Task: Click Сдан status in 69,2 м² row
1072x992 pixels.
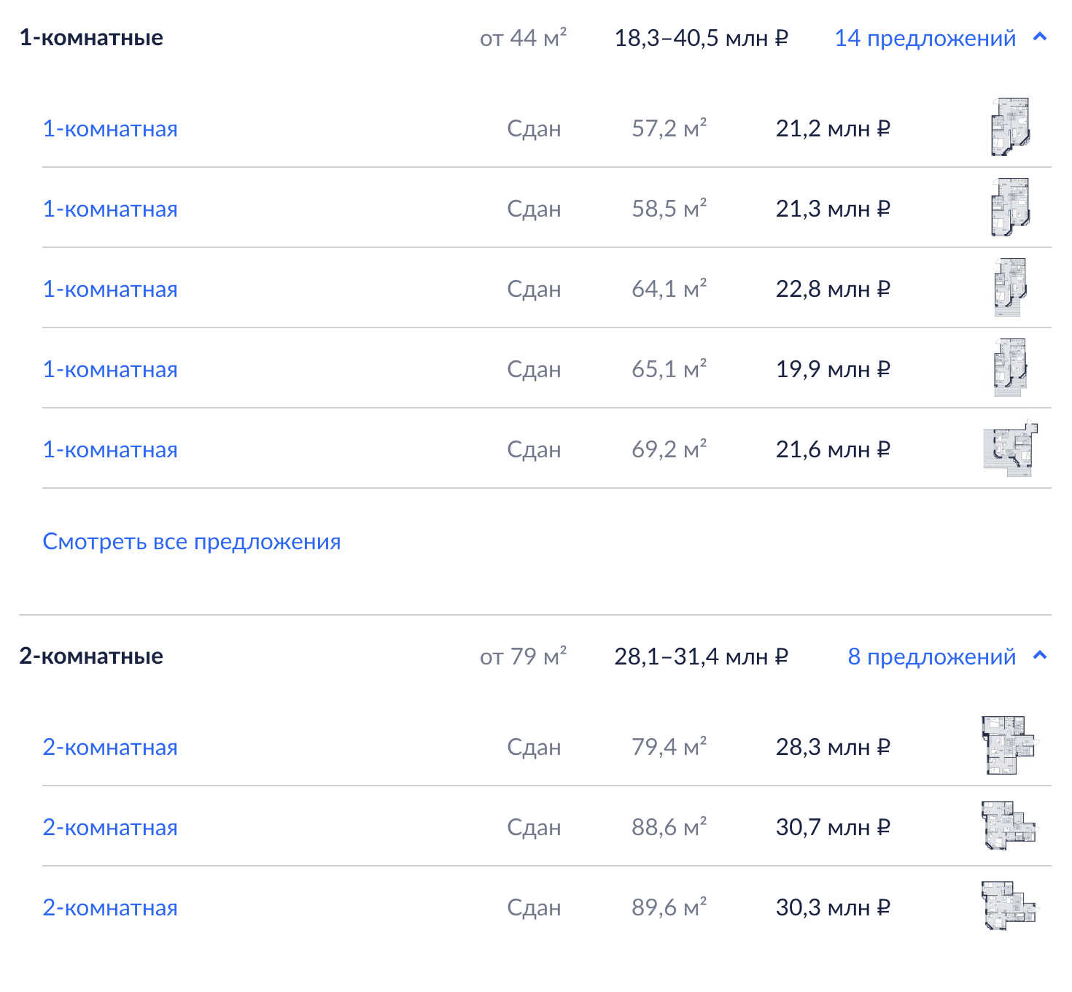Action: click(535, 449)
